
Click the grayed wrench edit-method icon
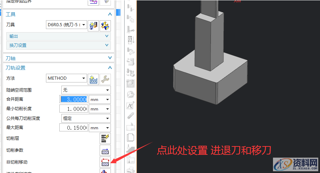(105, 79)
